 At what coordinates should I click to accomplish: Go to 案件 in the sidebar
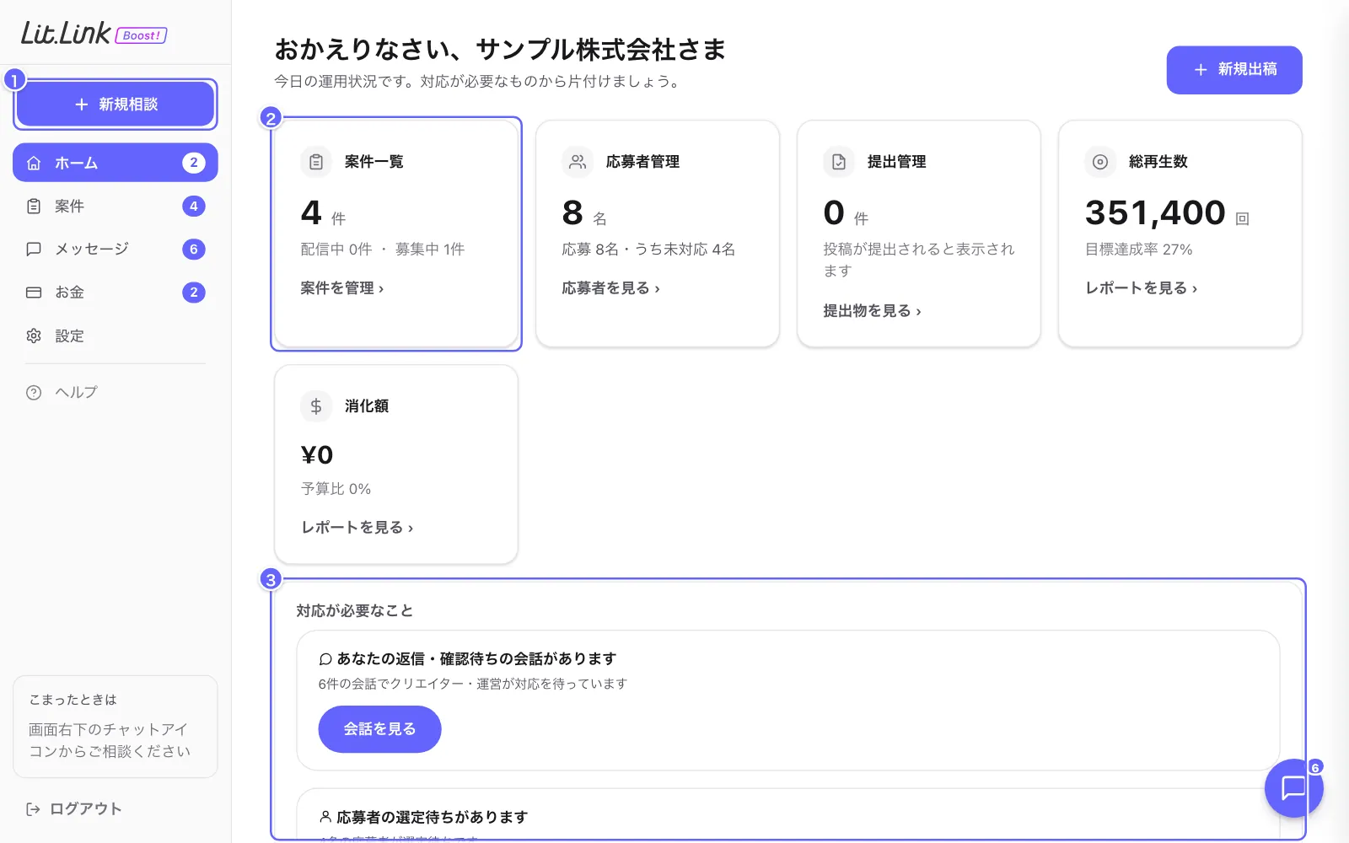116,207
